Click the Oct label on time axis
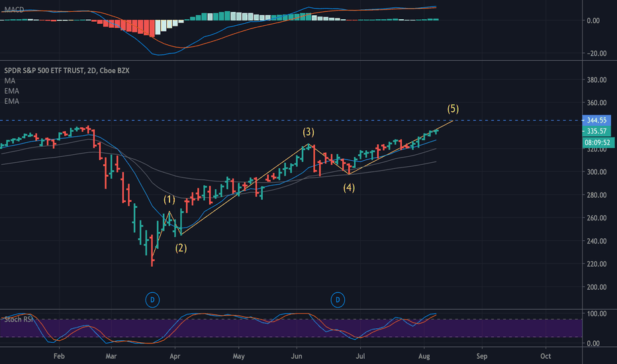This screenshot has height=364, width=617. click(x=546, y=356)
